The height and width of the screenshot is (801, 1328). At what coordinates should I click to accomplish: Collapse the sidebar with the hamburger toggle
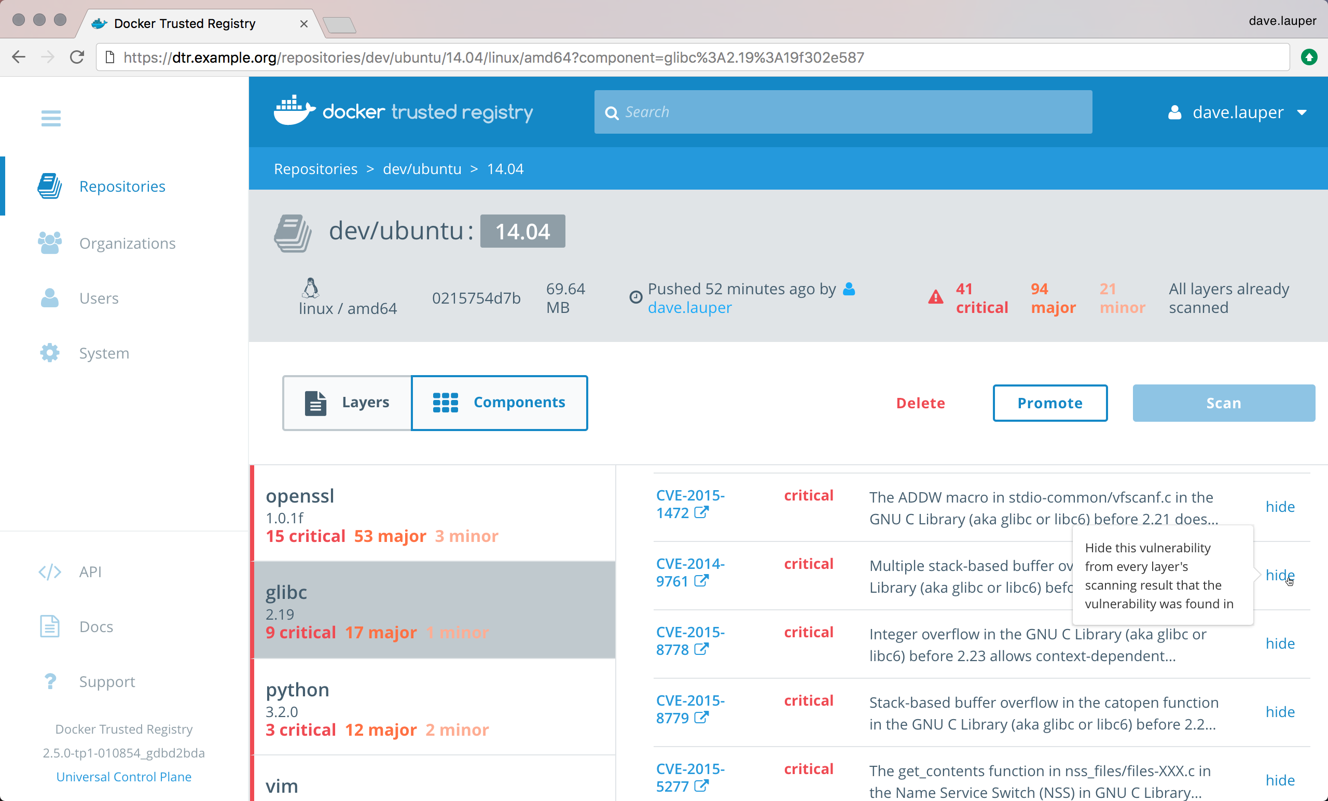[x=51, y=118]
